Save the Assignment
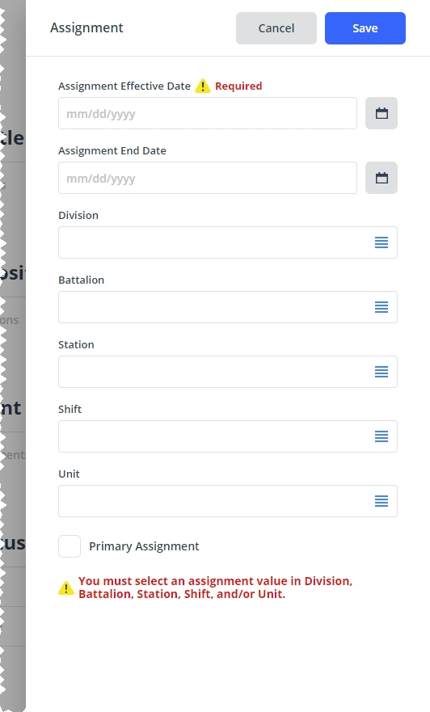Image resolution: width=430 pixels, height=712 pixels. pyautogui.click(x=365, y=28)
